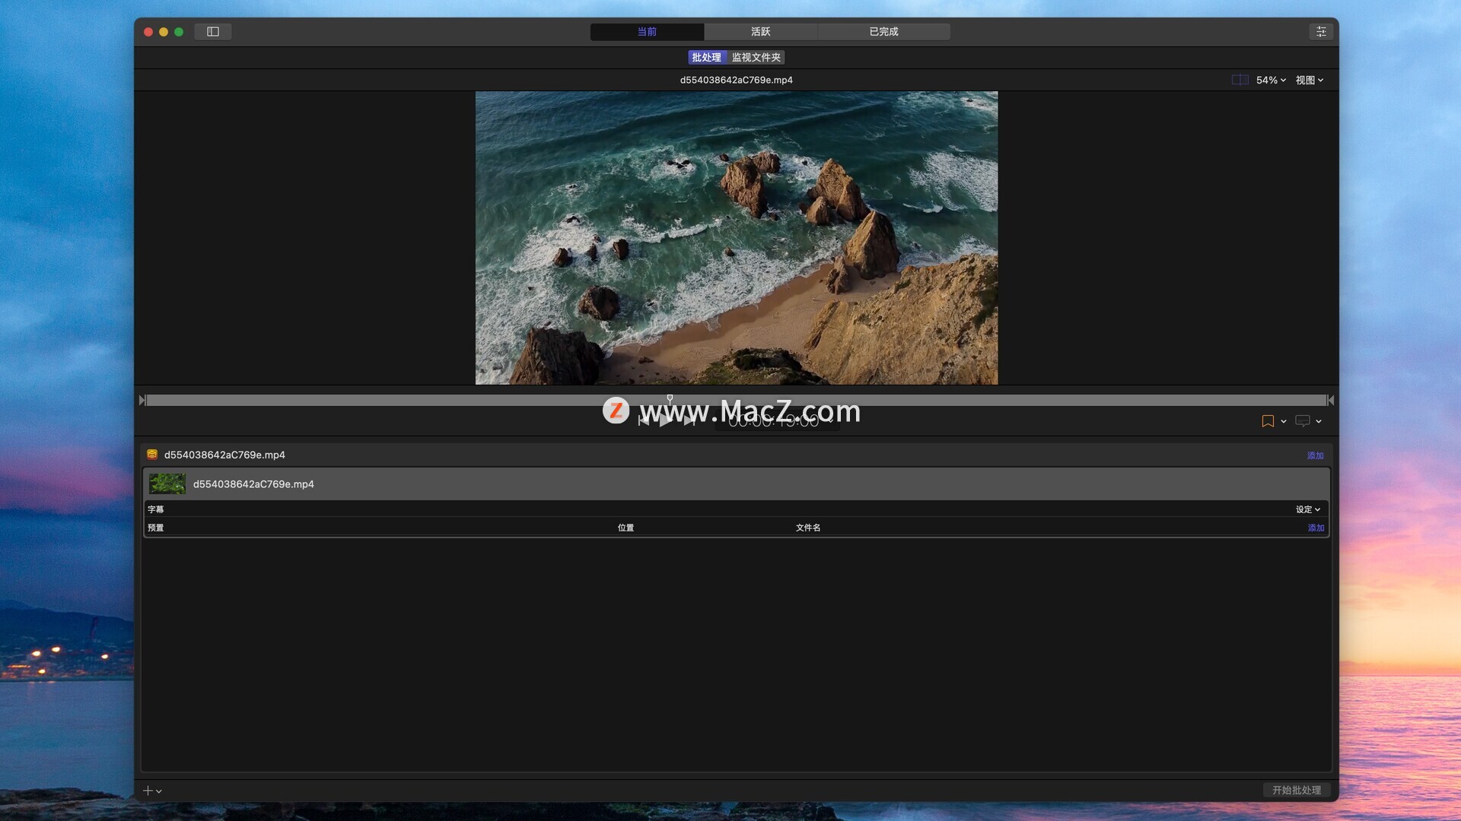Viewport: 1461px width, 821px height.
Task: Click the job file icon next to d554038642aC769e.mp4
Action: click(152, 455)
